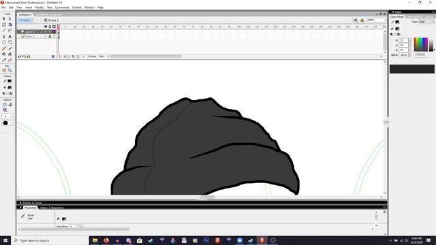Delete layer with the trash icon

(53, 56)
